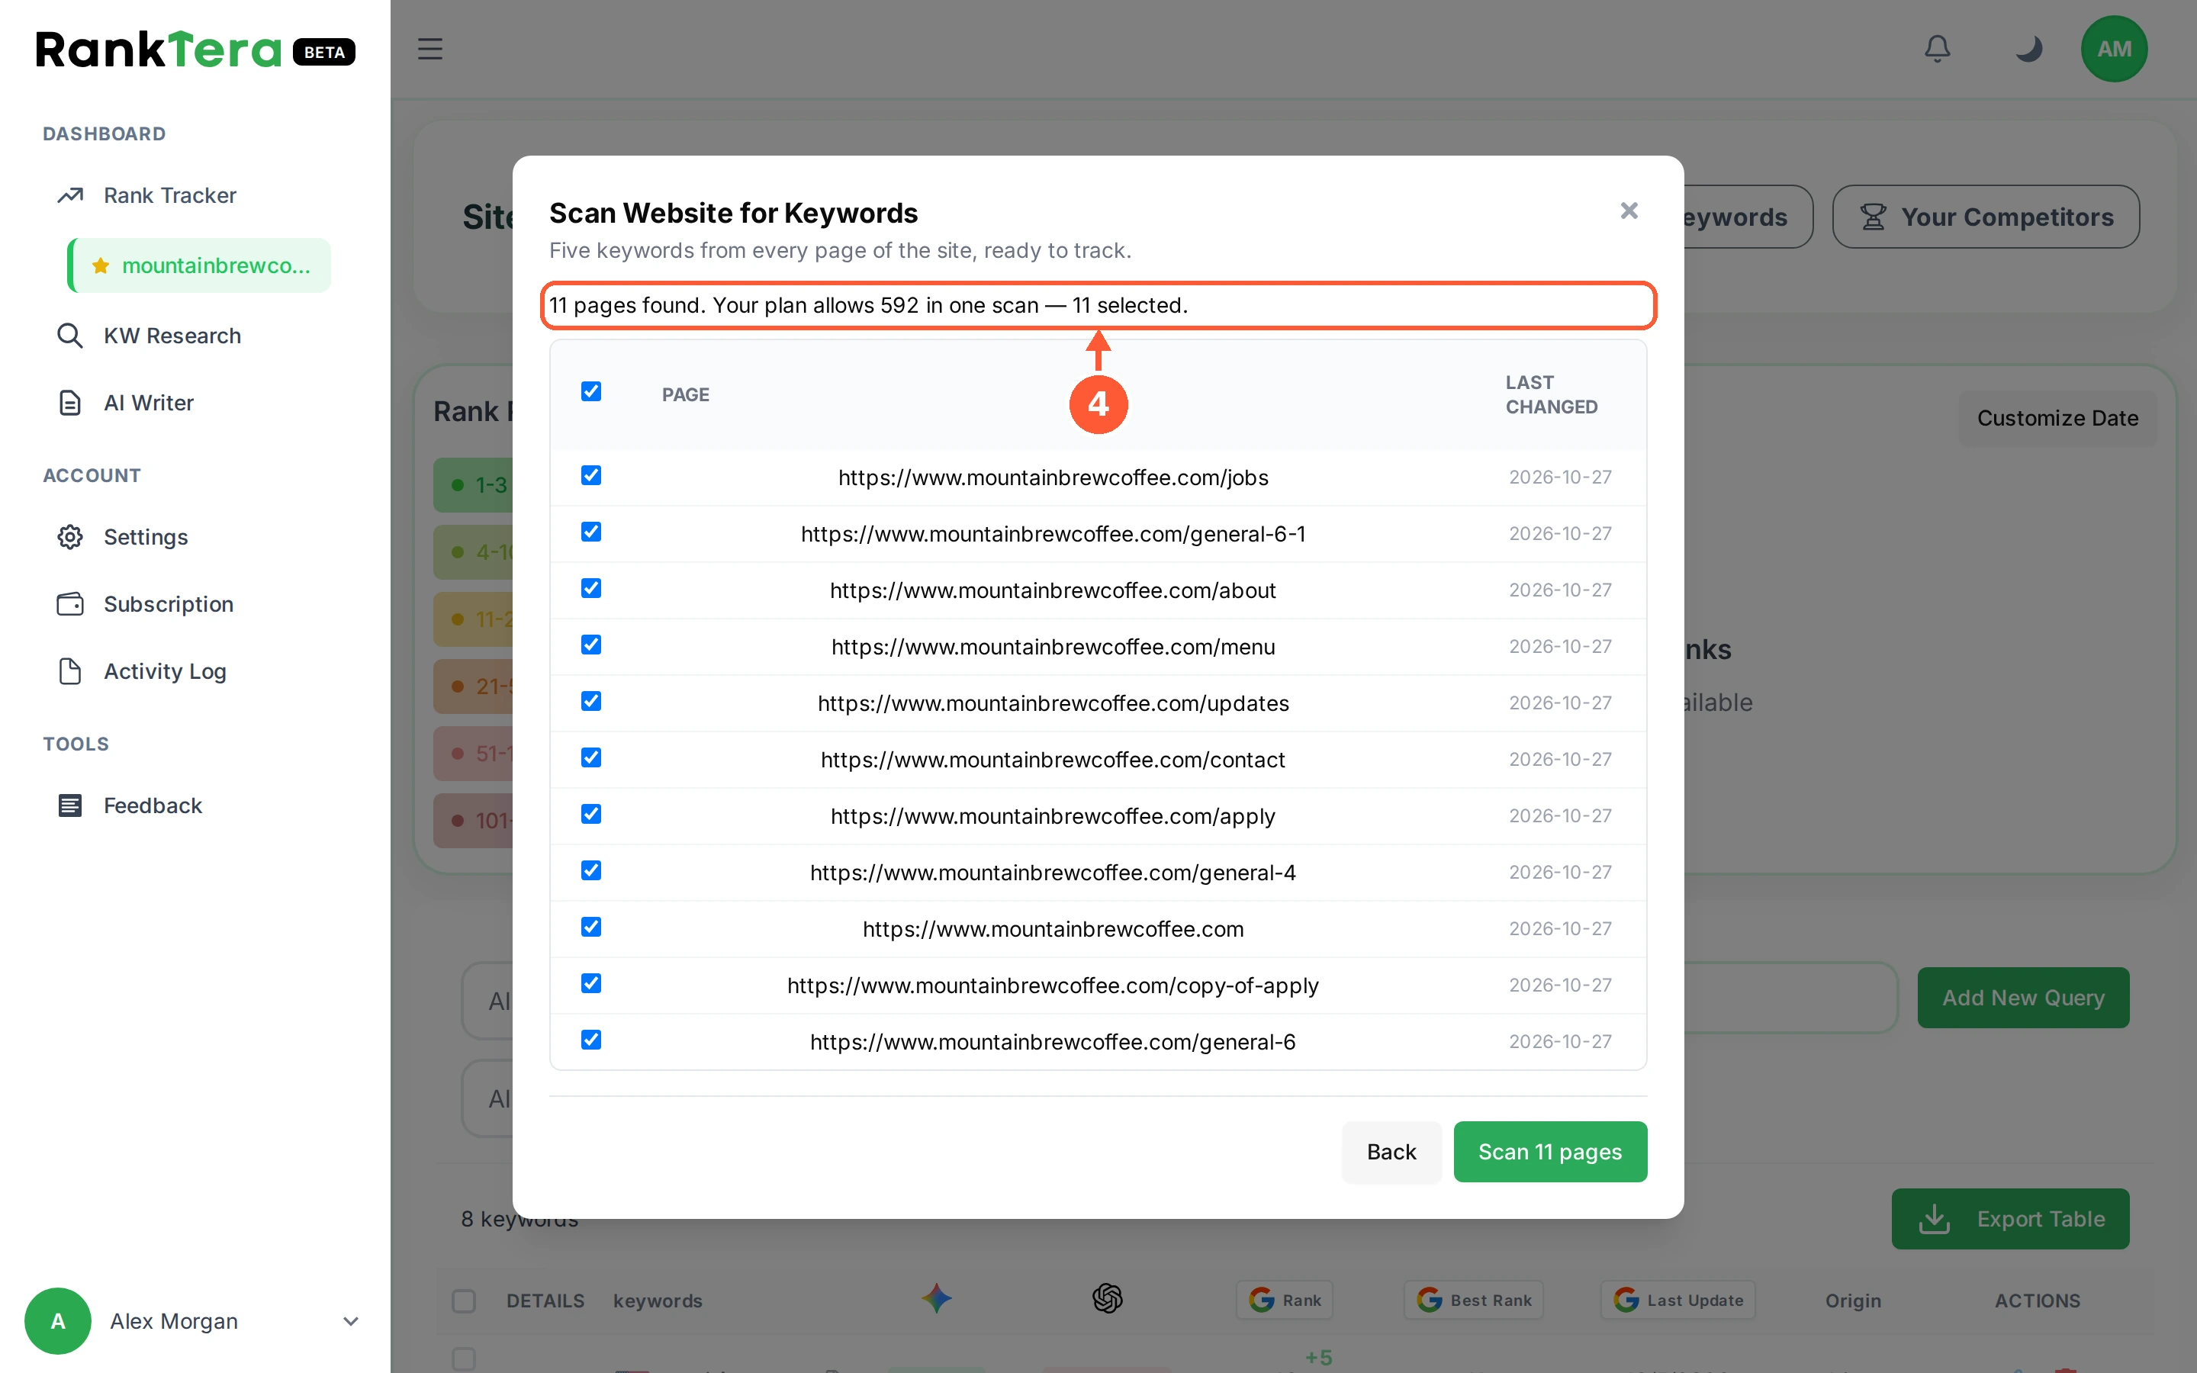The image size is (2197, 1373).
Task: Open AI Writer in sidebar
Action: tap(149, 404)
